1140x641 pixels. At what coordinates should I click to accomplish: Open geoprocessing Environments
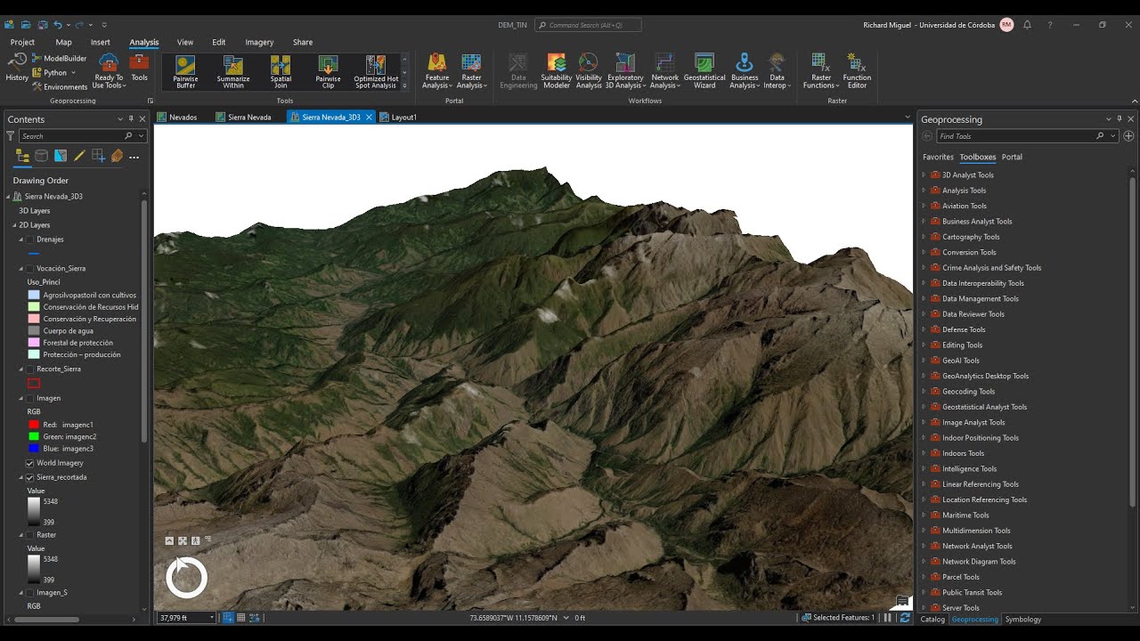(60, 87)
